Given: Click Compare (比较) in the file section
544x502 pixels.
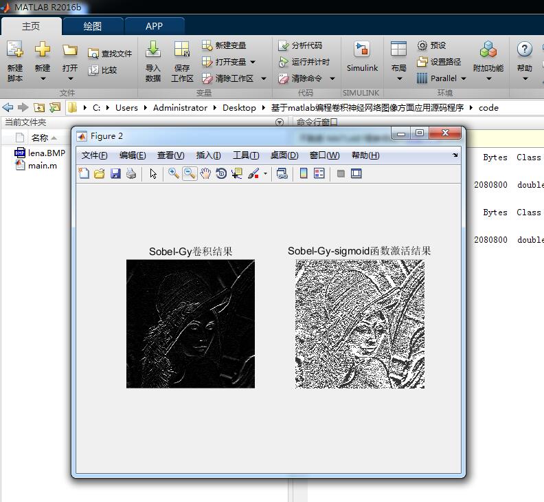Looking at the screenshot, I should [103, 70].
